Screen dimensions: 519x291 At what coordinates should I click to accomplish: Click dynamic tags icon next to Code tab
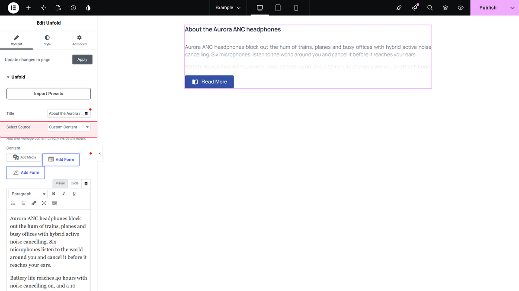(86, 184)
